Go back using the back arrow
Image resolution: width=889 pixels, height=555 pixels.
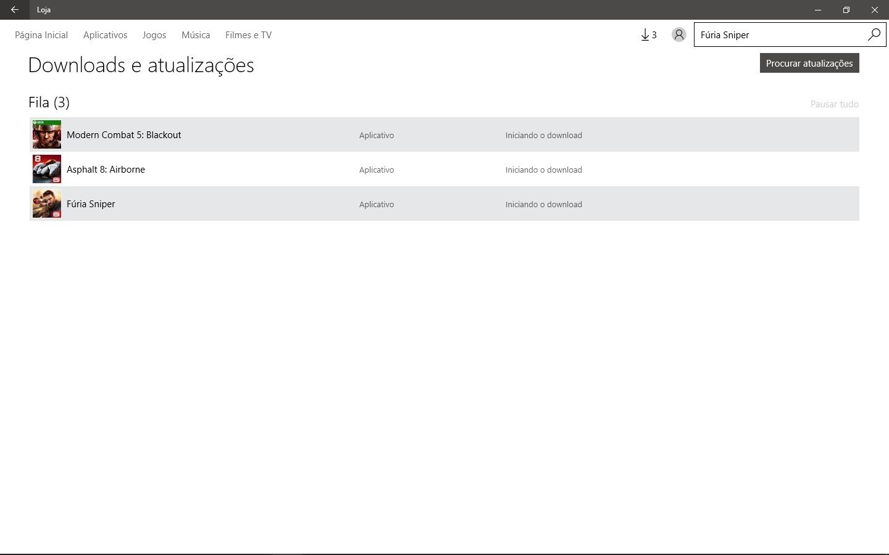pos(14,10)
